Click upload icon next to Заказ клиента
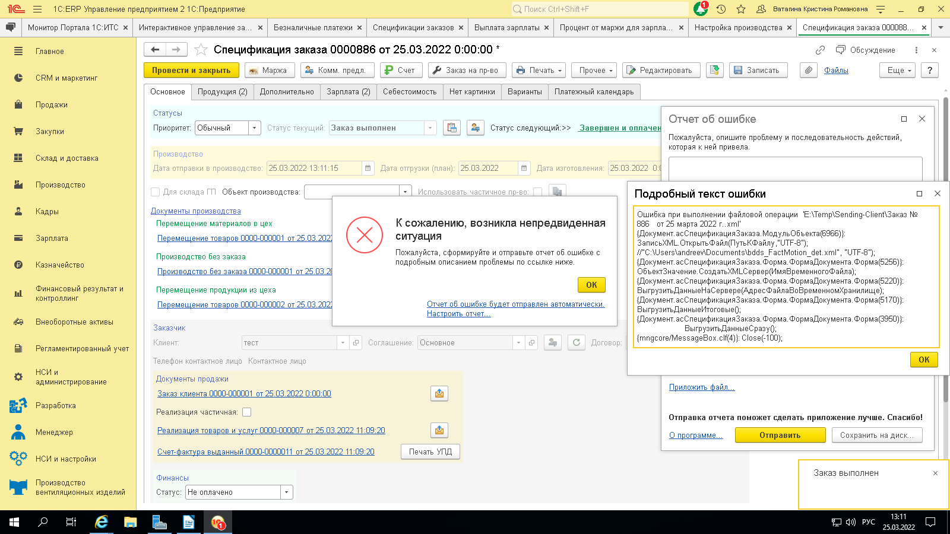This screenshot has height=534, width=950. (x=439, y=393)
